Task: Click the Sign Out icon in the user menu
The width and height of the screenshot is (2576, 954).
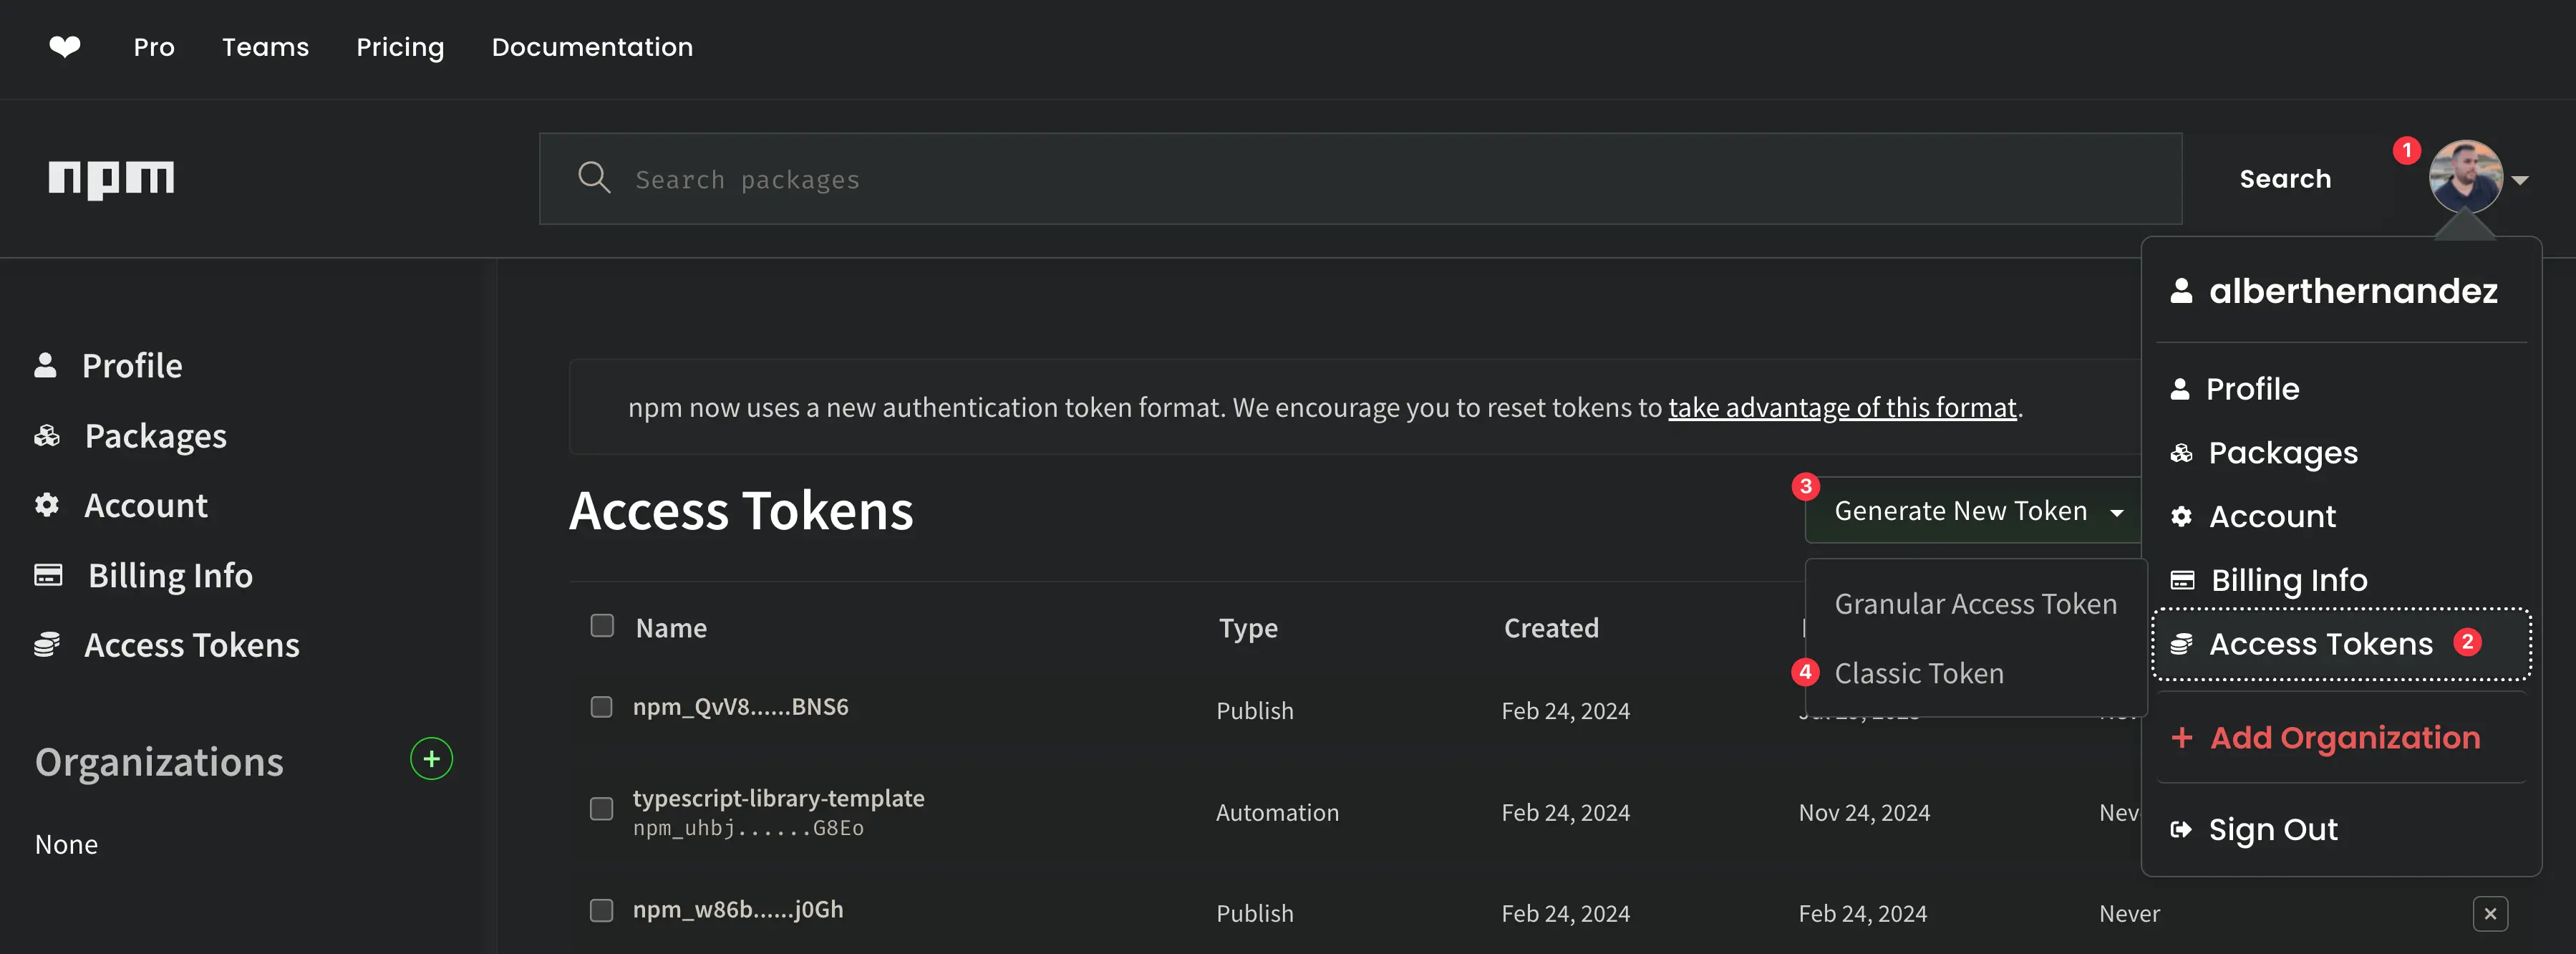Action: point(2181,830)
